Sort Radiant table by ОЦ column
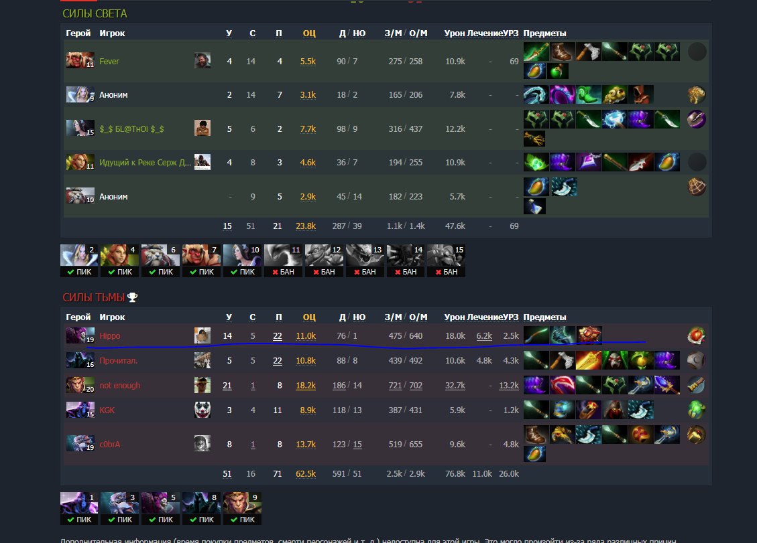Image resolution: width=757 pixels, height=543 pixels. (309, 33)
